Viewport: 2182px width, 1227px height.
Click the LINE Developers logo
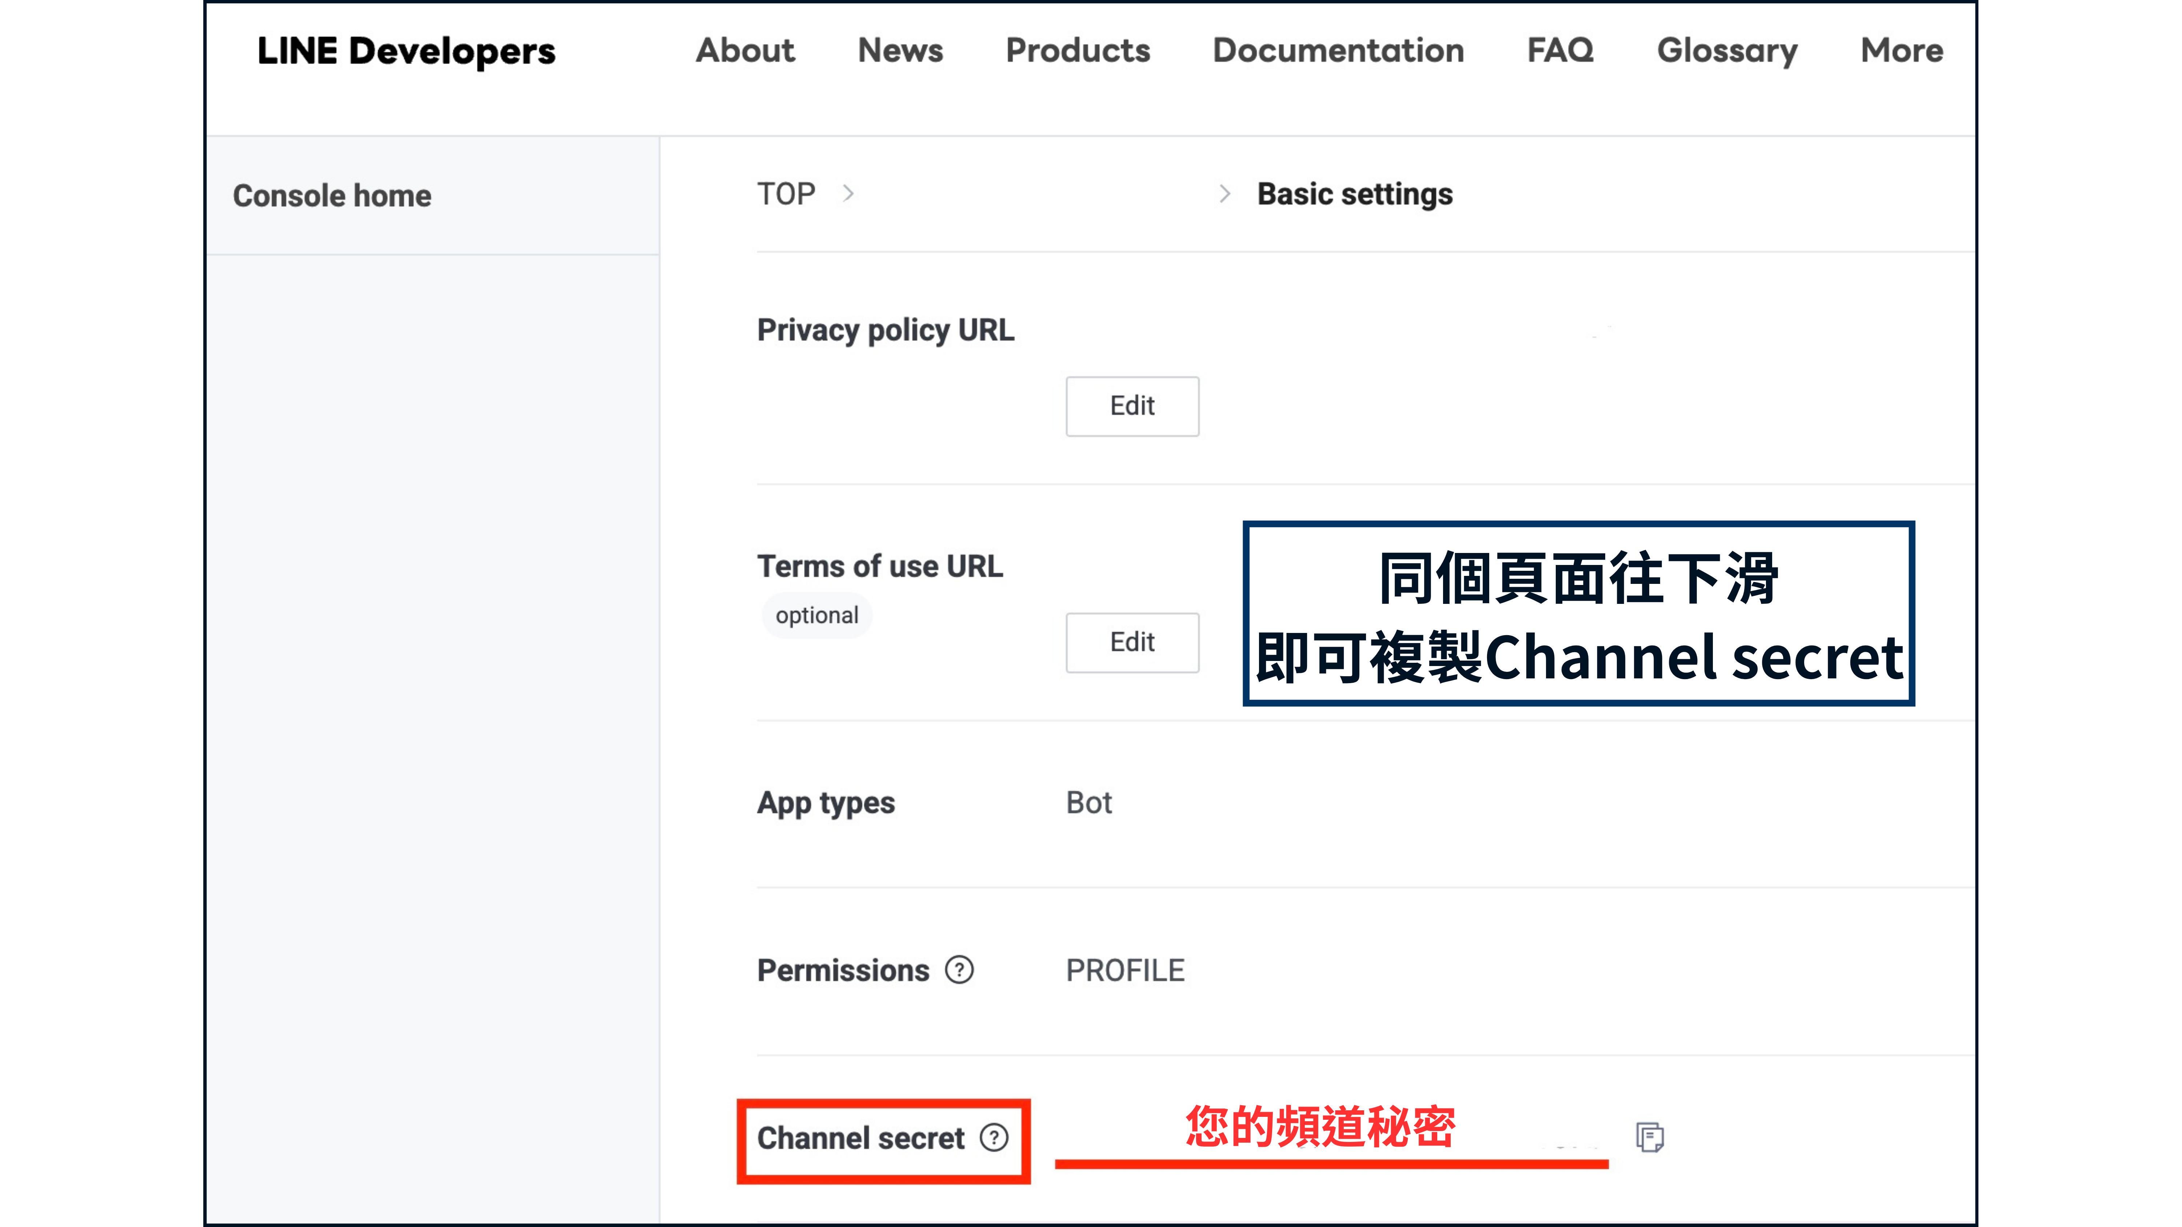[407, 51]
